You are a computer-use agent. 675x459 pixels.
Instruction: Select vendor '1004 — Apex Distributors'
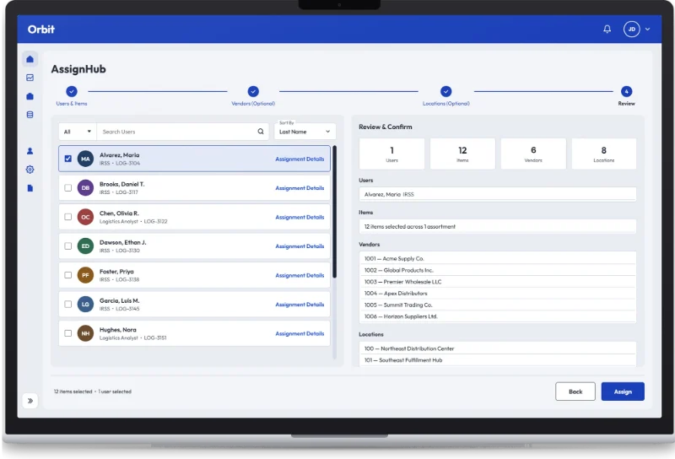[498, 294]
